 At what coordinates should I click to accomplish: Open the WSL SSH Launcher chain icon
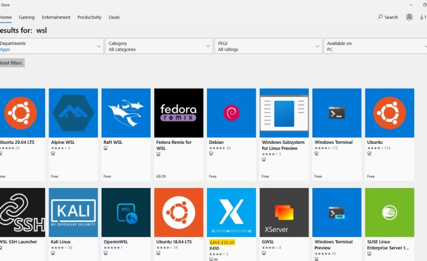[22, 213]
